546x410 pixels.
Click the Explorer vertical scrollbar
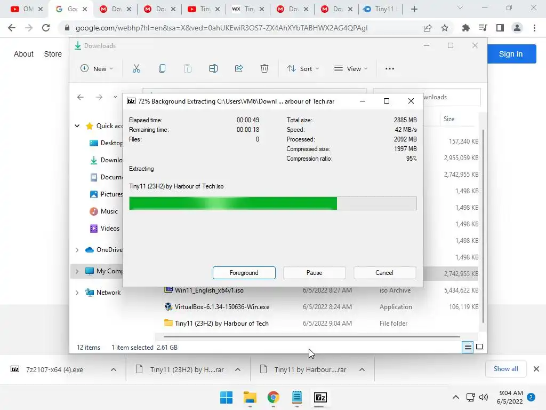483,226
